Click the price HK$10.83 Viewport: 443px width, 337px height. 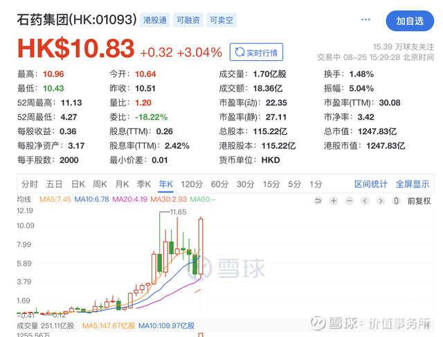[x=75, y=48]
